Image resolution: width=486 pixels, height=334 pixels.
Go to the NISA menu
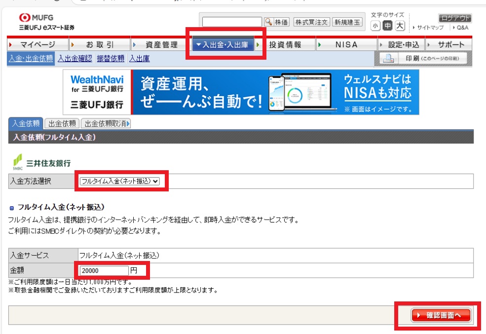coord(346,44)
